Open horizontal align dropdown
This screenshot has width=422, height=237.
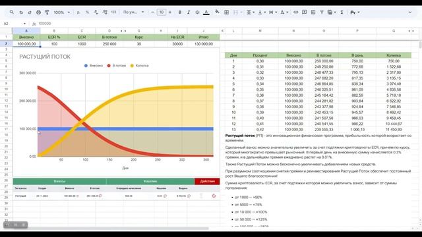click(x=251, y=13)
